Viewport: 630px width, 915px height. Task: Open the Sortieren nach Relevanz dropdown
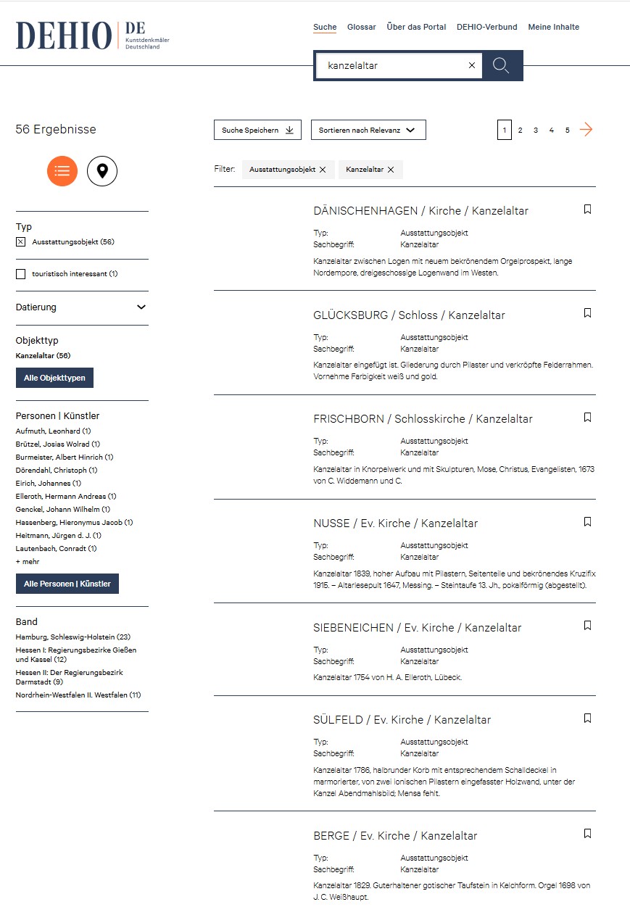368,130
